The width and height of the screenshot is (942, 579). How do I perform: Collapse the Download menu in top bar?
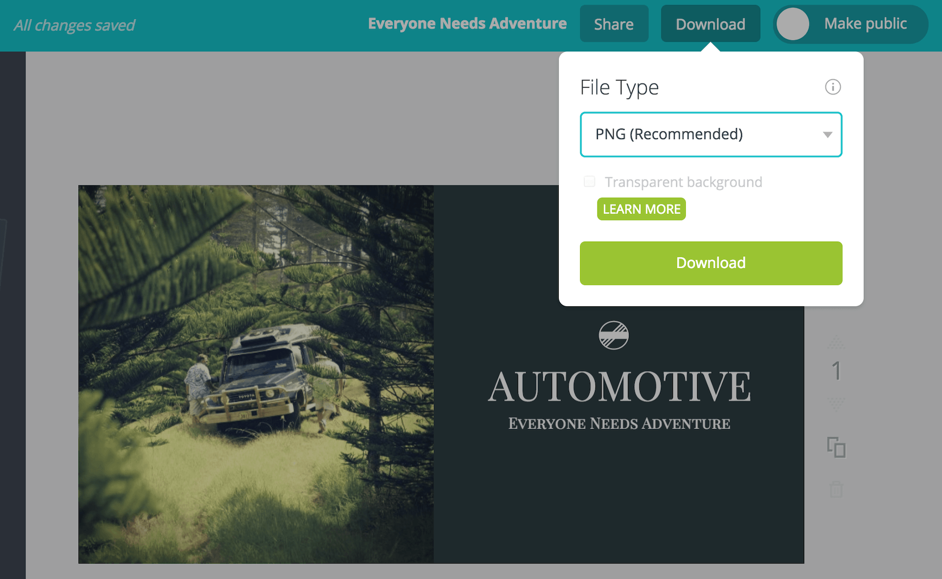tap(710, 24)
